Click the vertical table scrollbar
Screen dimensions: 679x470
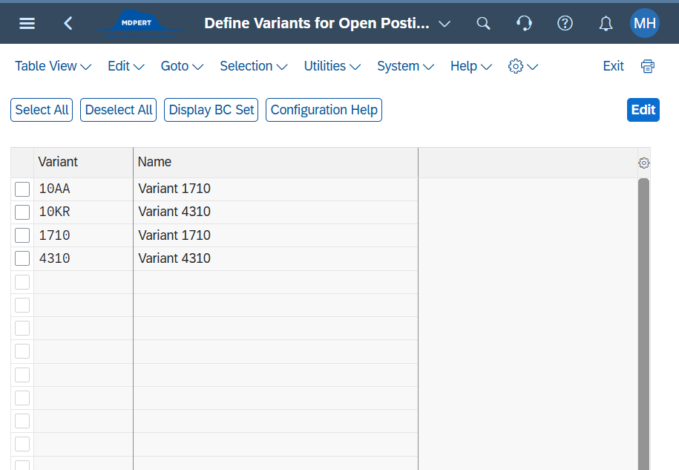pos(643,324)
